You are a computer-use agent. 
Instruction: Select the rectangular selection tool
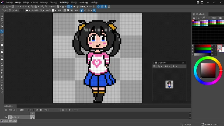(x=2, y=82)
